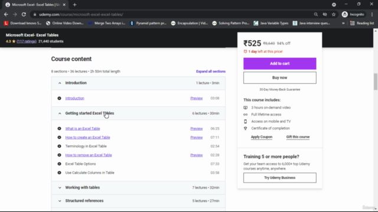Click the play icon beside Excel Table Options
Image resolution: width=378 pixels, height=212 pixels.
click(59, 164)
